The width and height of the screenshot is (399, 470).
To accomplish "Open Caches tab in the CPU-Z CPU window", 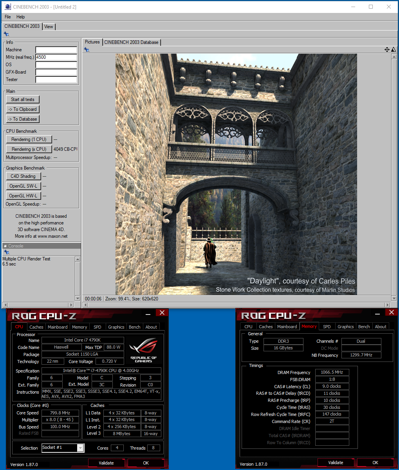I will coord(36,327).
